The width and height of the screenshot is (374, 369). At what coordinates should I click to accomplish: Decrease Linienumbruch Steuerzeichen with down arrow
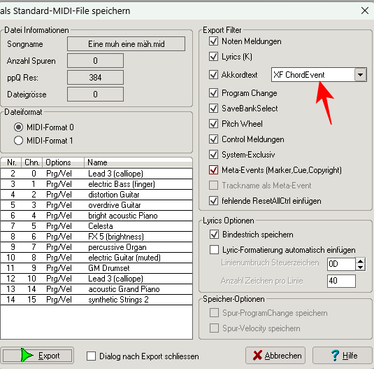[361, 267]
